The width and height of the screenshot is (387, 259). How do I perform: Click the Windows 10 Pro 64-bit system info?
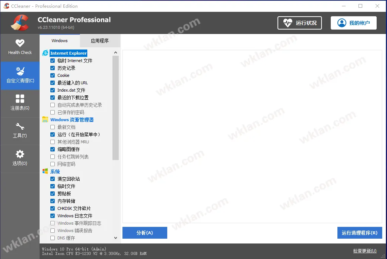tap(74, 249)
